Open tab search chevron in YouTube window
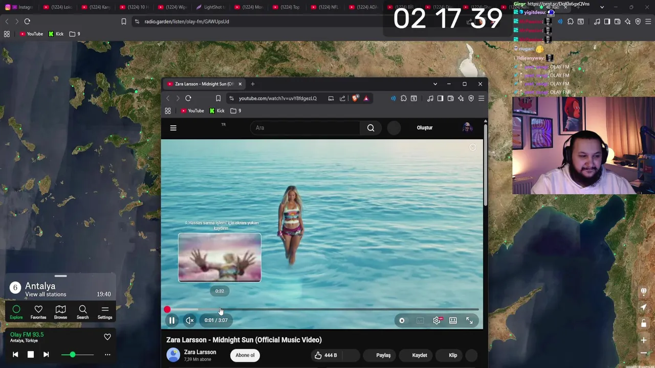 [435, 84]
